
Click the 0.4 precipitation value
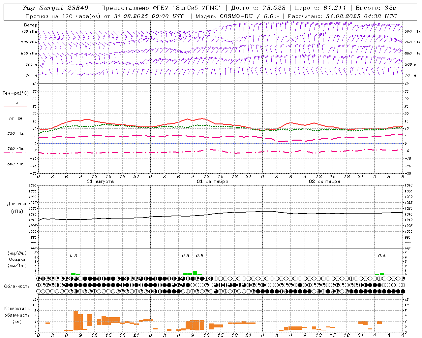[x=382, y=255]
